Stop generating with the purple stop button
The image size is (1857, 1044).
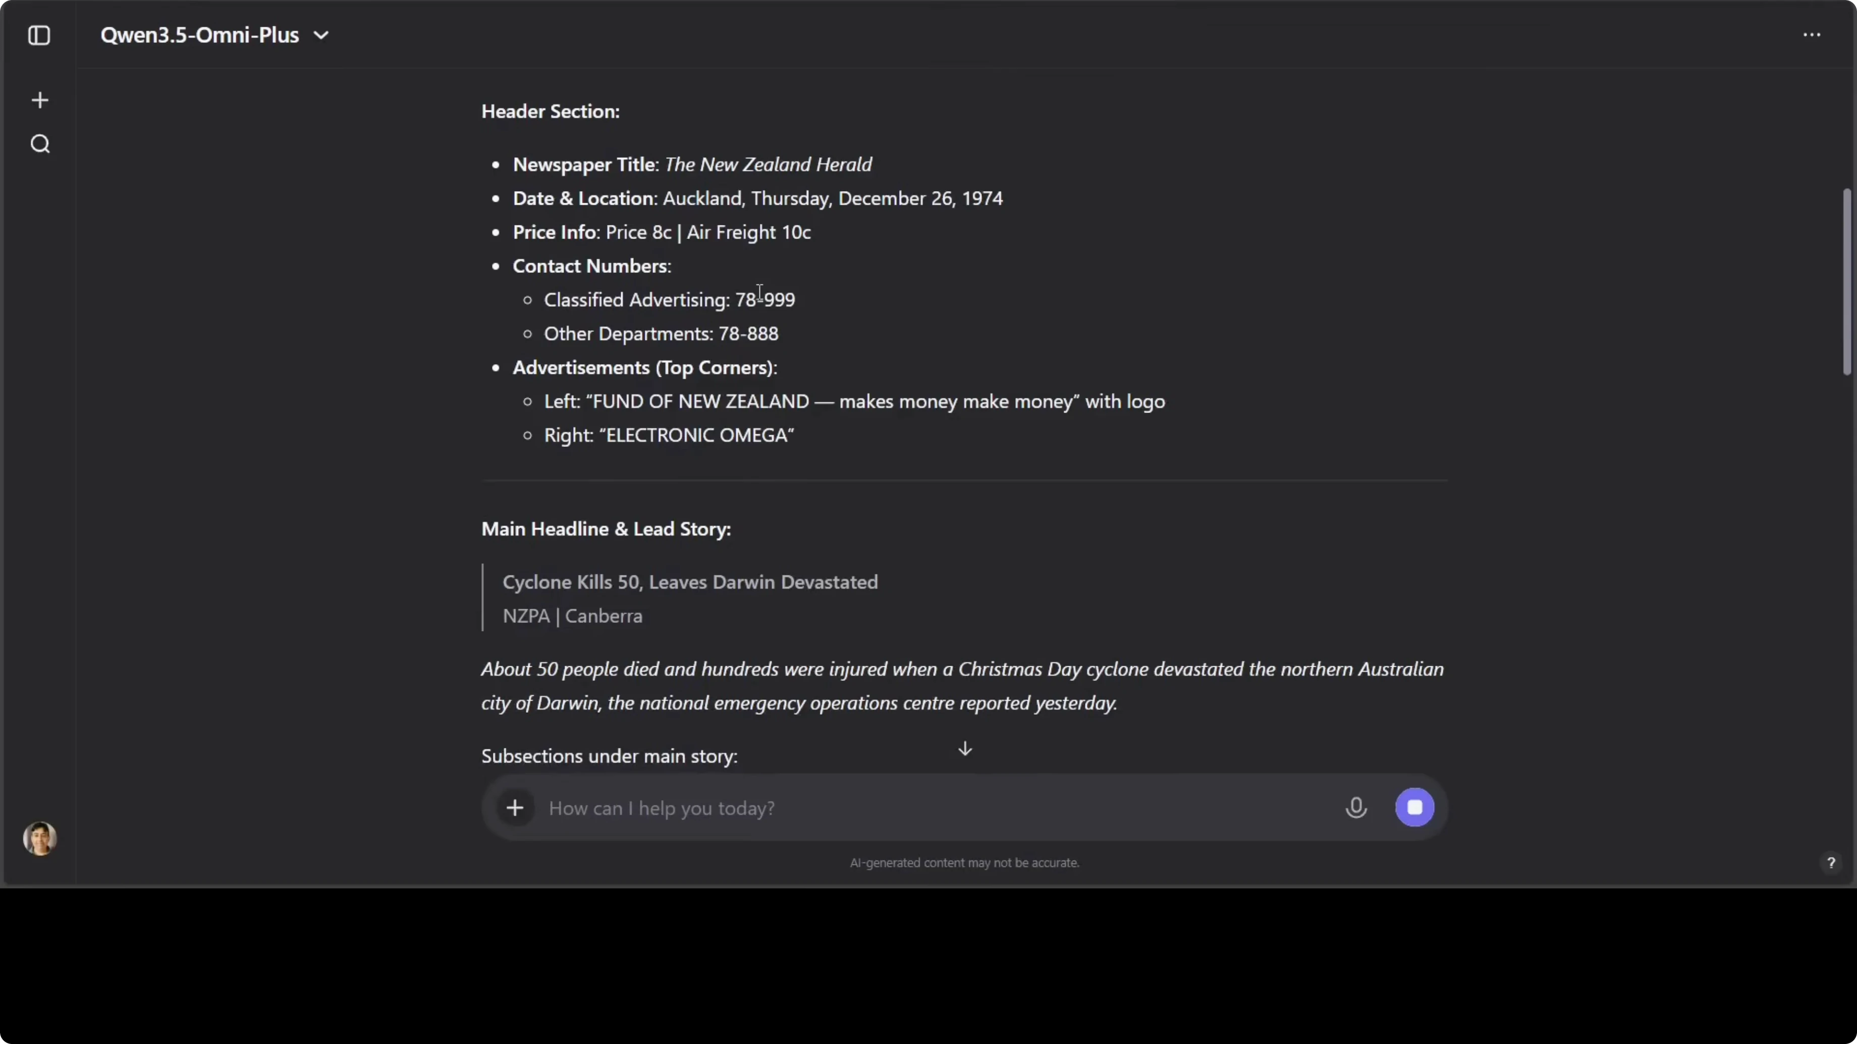pos(1414,807)
